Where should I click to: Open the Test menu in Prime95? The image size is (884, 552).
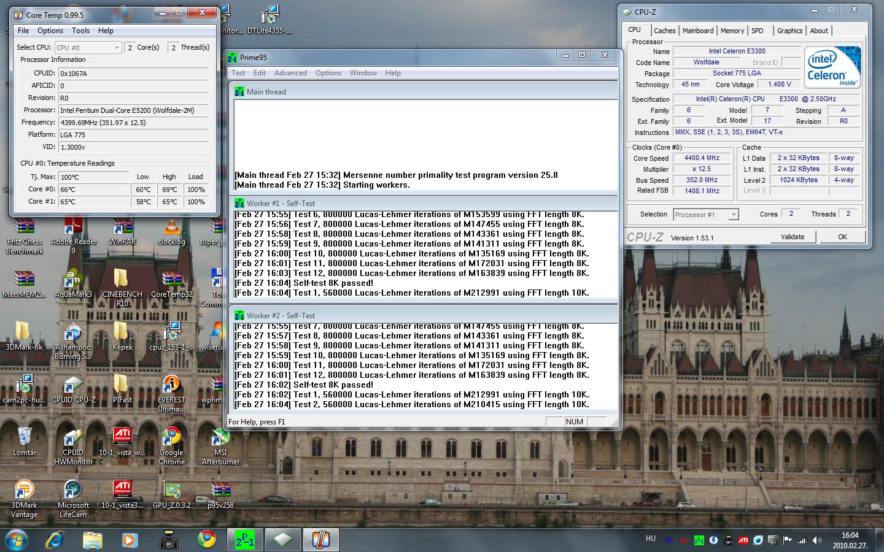pyautogui.click(x=238, y=73)
